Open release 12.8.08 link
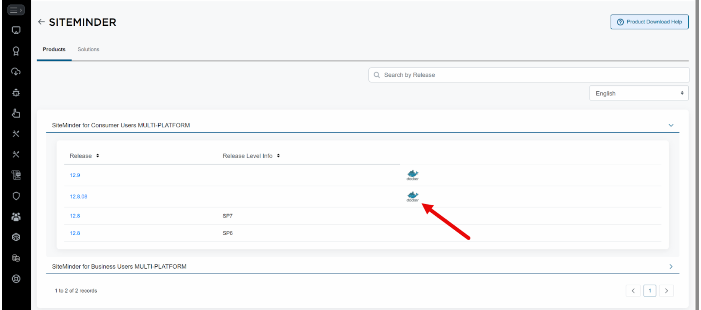The height and width of the screenshot is (310, 701). coord(79,196)
